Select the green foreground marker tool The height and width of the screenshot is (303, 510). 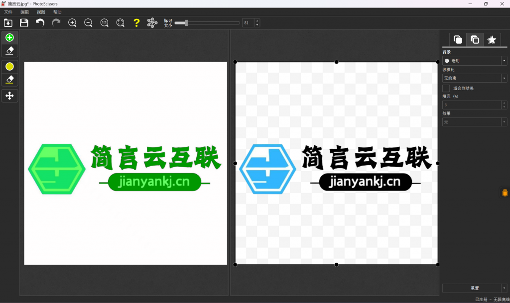pyautogui.click(x=10, y=38)
